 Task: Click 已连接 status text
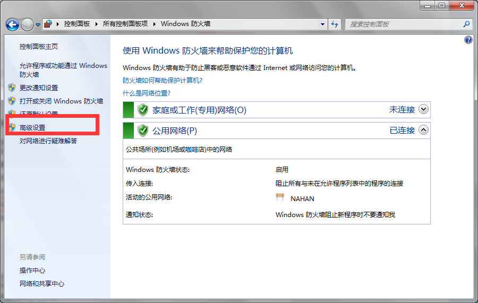[x=402, y=131]
